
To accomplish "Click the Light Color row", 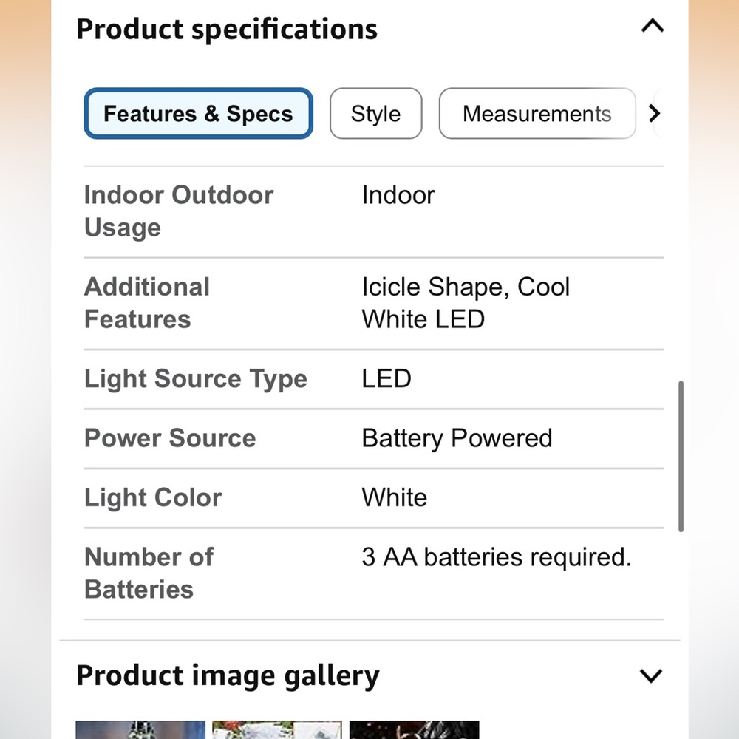I will [374, 497].
